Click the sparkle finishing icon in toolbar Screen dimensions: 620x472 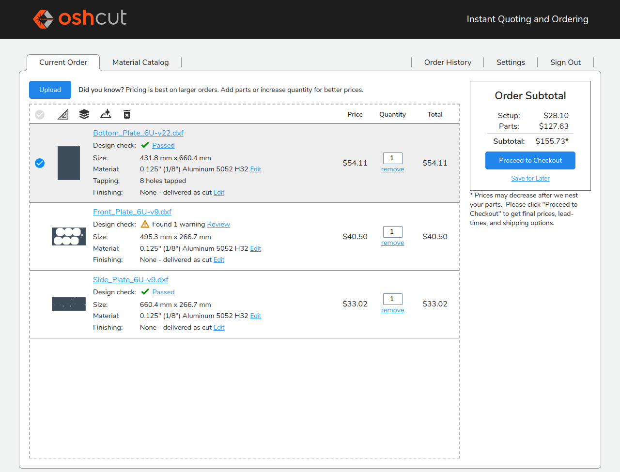click(x=106, y=114)
